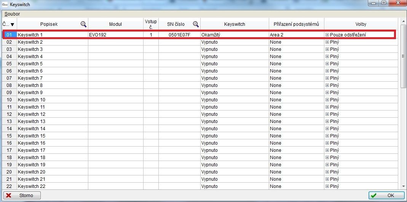Click the vertical scrollbar up arrow

(403, 20)
